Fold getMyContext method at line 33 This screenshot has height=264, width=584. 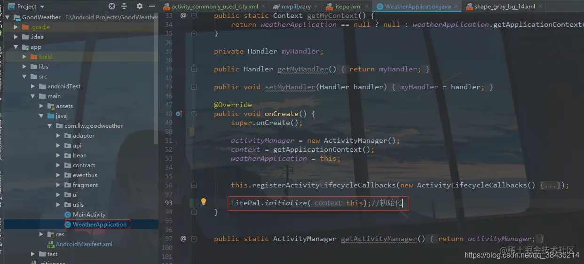click(194, 16)
